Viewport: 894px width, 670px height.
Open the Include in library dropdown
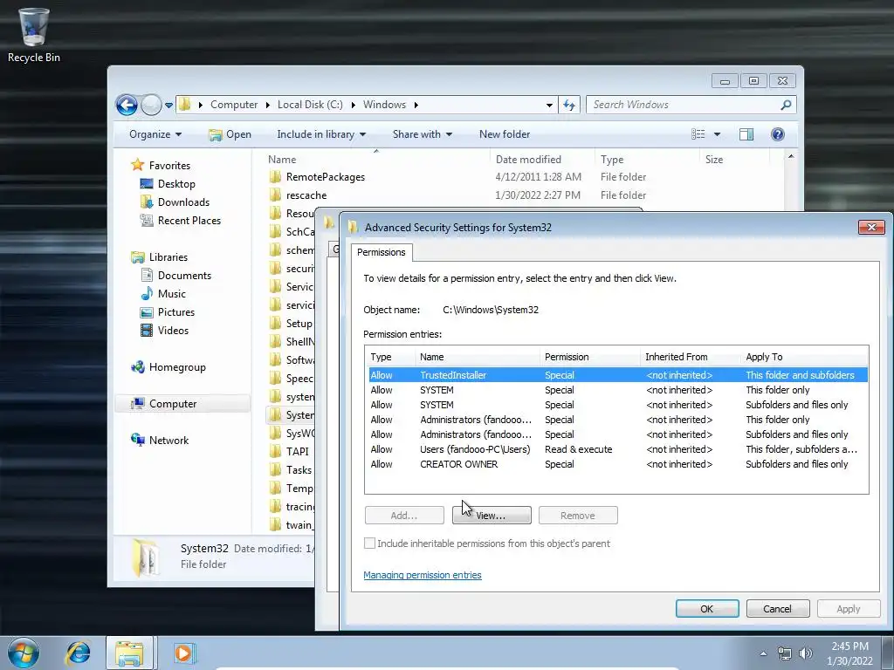click(x=321, y=134)
